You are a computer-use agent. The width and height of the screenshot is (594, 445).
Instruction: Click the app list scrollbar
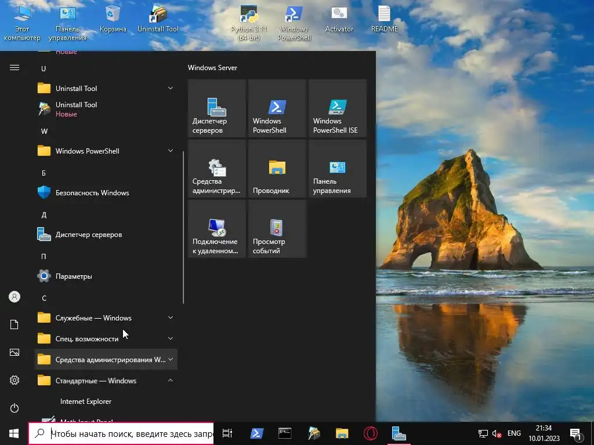coord(183,227)
